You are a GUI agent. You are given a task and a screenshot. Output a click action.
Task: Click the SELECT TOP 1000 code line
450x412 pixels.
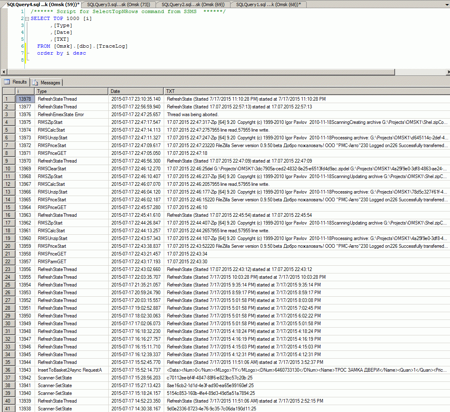click(61, 19)
